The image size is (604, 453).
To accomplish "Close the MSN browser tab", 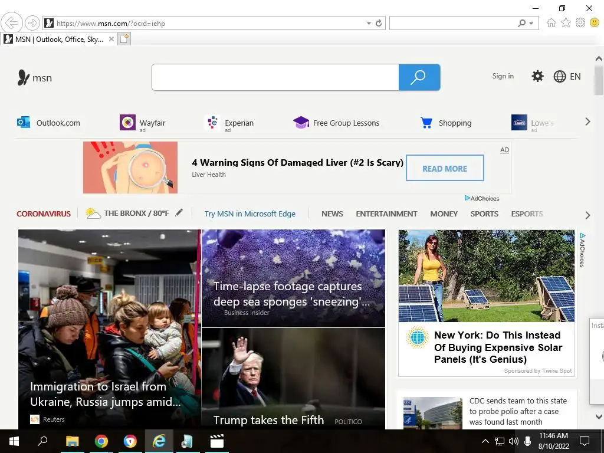I will (111, 39).
